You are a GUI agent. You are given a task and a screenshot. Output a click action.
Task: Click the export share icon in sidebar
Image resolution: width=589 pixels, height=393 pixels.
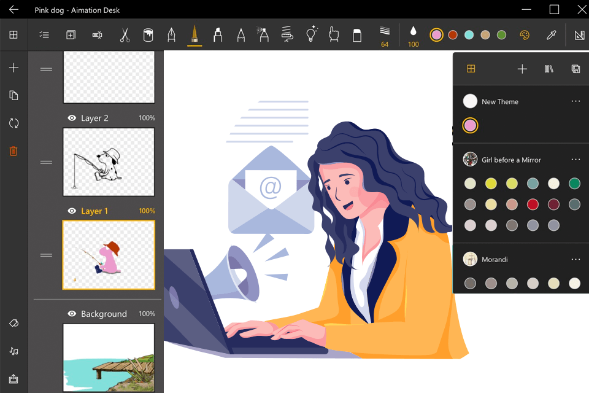pyautogui.click(x=13, y=379)
